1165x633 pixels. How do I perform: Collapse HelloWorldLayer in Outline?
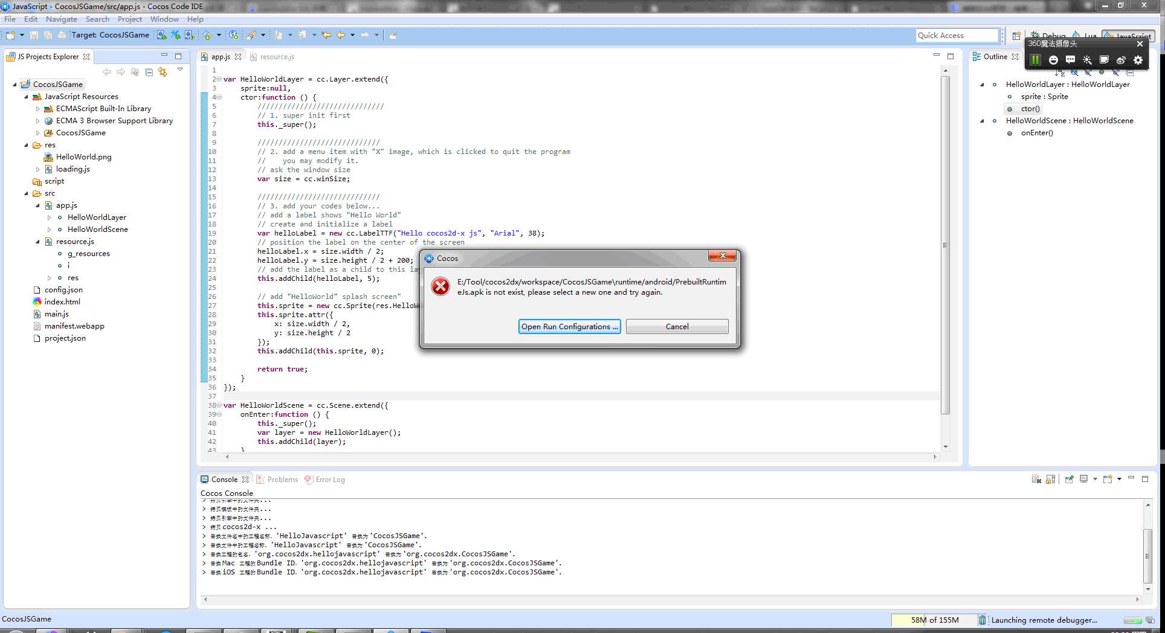coord(982,85)
